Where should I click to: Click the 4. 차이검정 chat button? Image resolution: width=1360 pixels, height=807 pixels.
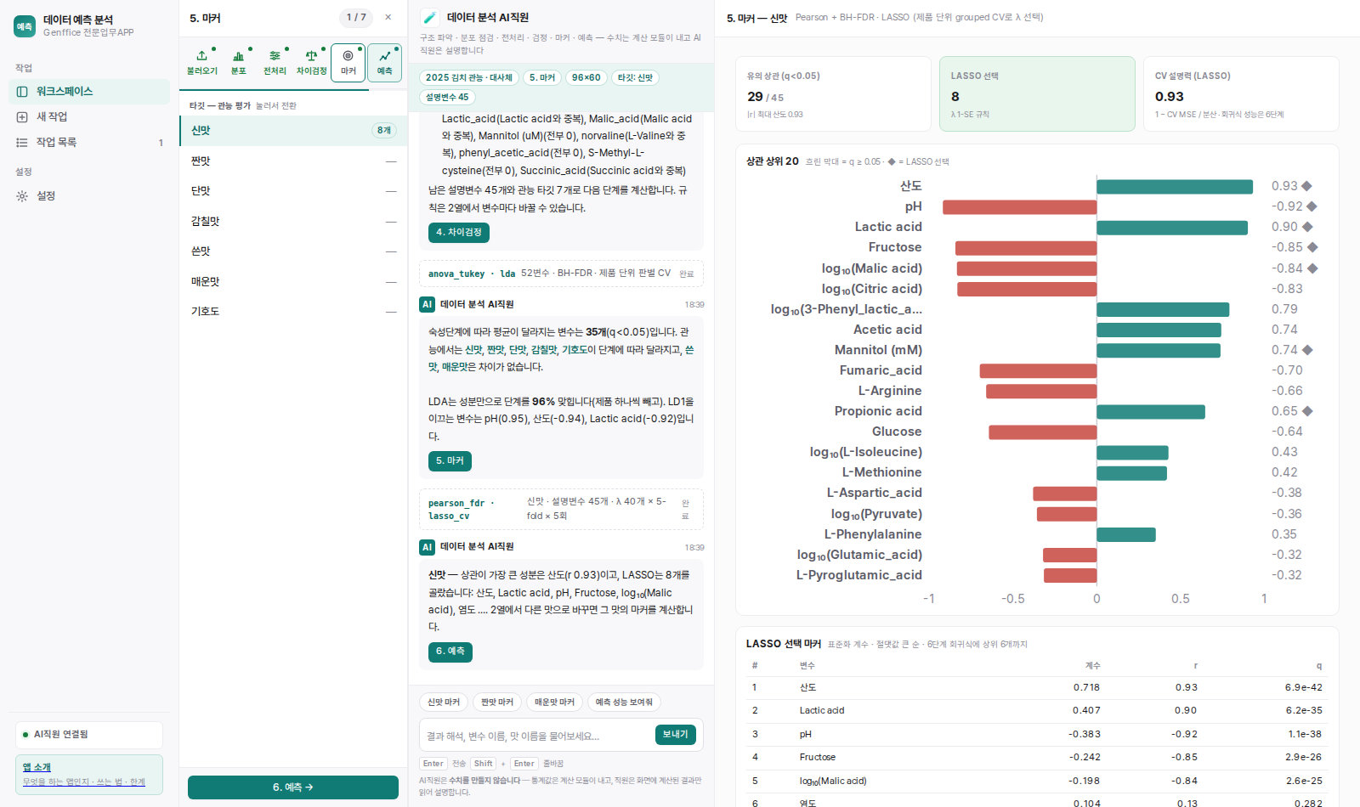pyautogui.click(x=458, y=232)
